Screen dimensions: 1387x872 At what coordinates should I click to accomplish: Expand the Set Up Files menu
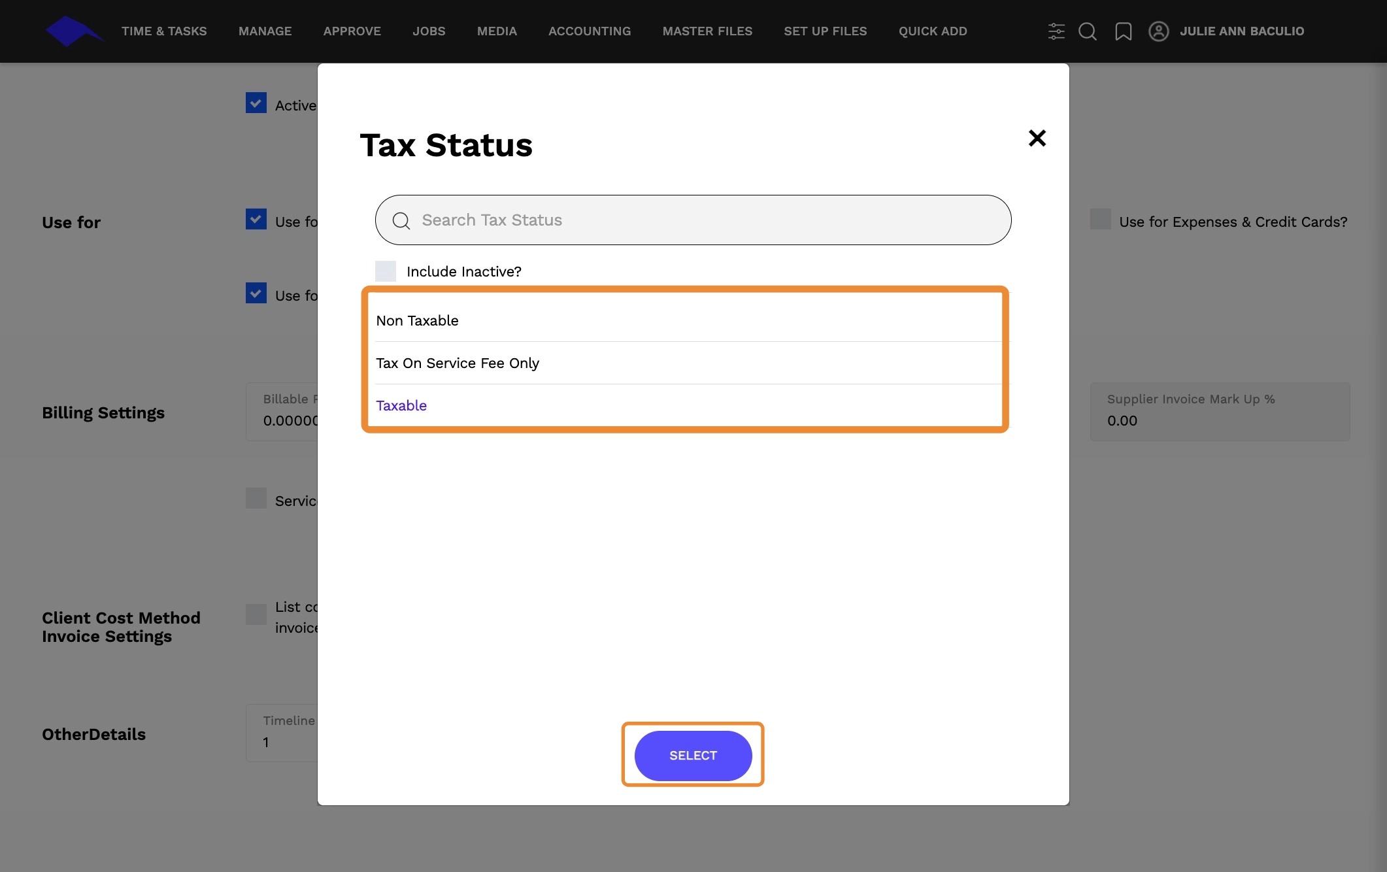(x=825, y=31)
